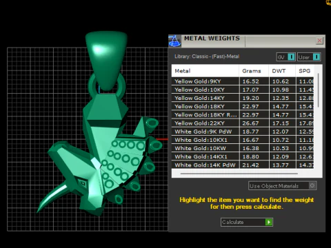Click the SPG column header
Screen dimensions: 331x248
[305, 71]
